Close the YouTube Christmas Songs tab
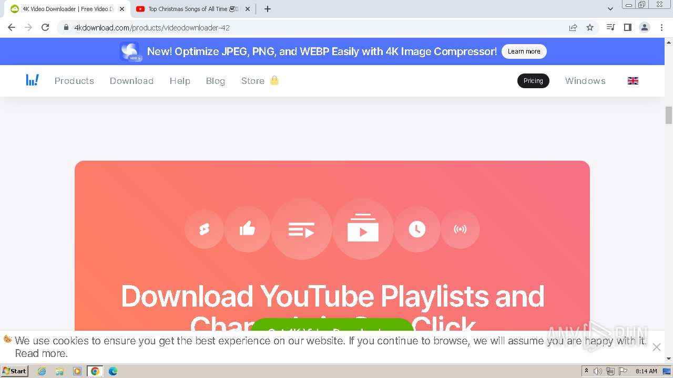 (x=248, y=9)
